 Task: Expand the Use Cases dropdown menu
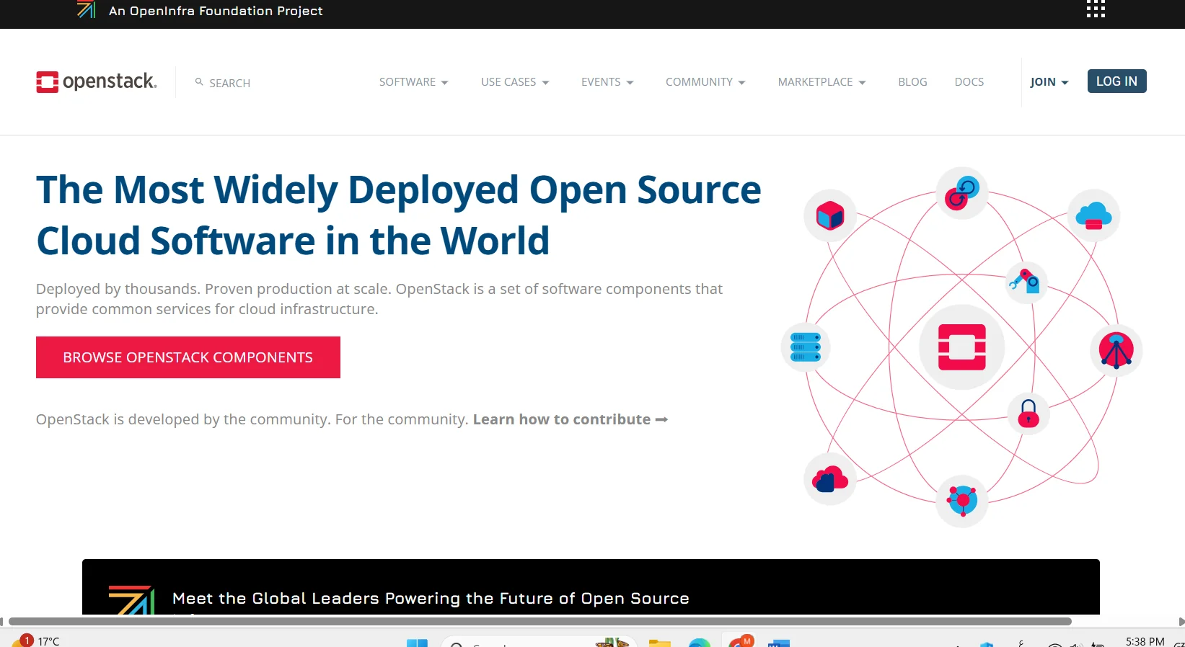(515, 82)
